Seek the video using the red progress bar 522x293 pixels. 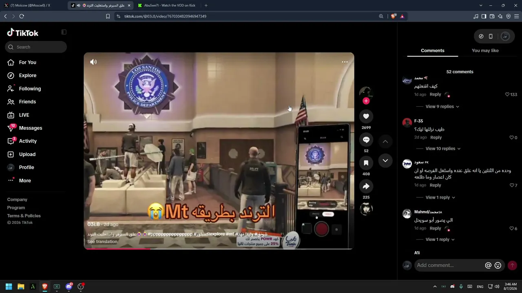(219, 249)
